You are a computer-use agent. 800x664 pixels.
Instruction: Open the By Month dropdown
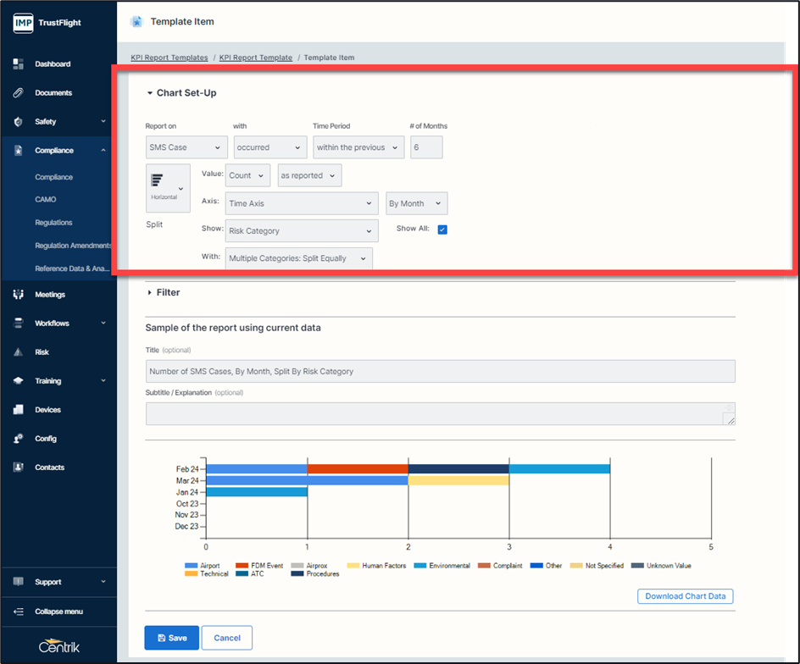pyautogui.click(x=416, y=203)
